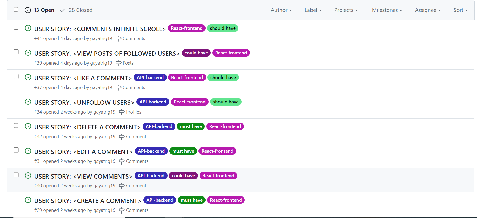Screen dimensions: 477x218
Task: Open issue COMMENTS INFINITE SCROLL
Action: 100,29
